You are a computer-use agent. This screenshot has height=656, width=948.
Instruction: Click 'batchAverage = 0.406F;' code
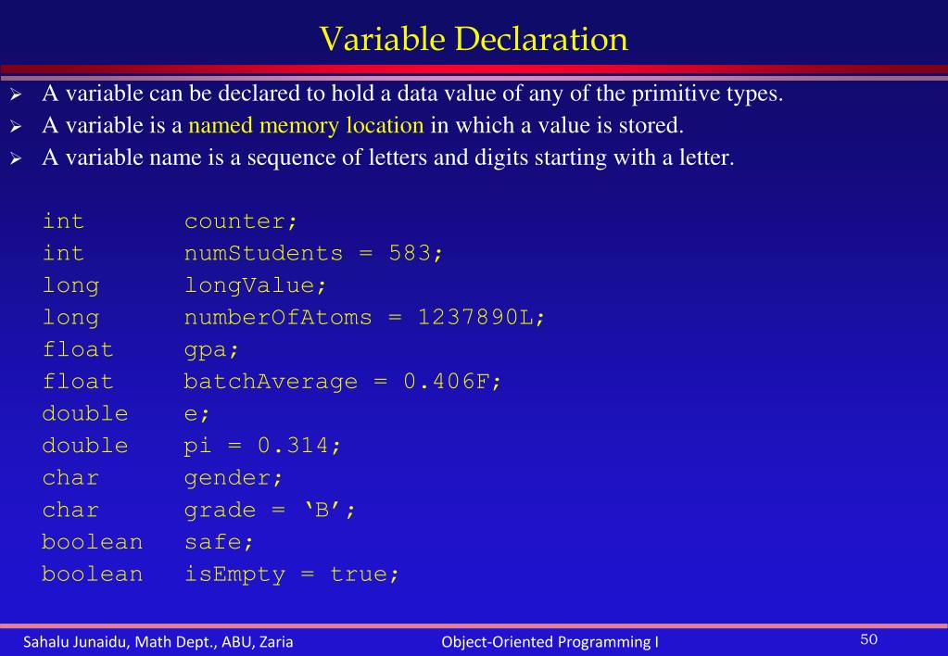(x=342, y=382)
